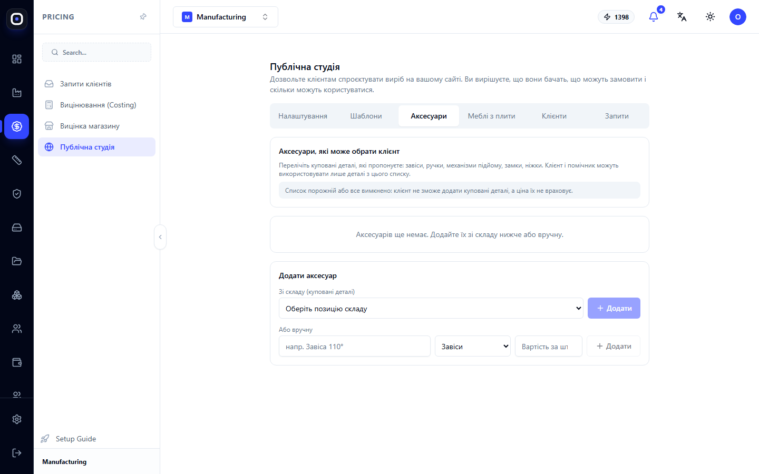Open the Manufacturing workspace switcher
The width and height of the screenshot is (759, 474).
pyautogui.click(x=226, y=17)
